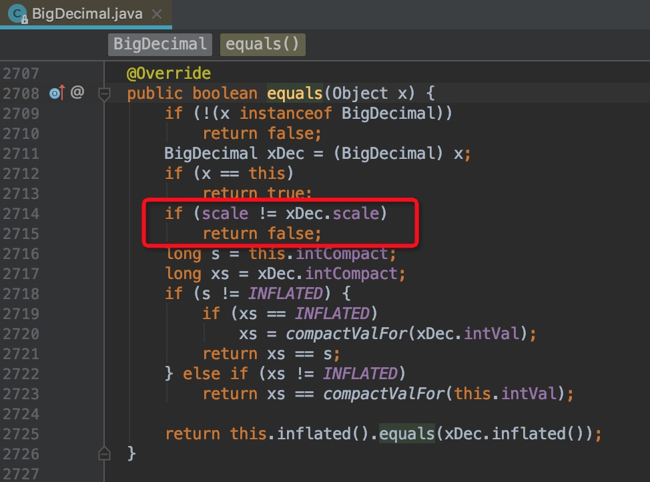Image resolution: width=650 pixels, height=482 pixels.
Task: Click the overrides method gutter icon on line 2708
Action: point(57,93)
